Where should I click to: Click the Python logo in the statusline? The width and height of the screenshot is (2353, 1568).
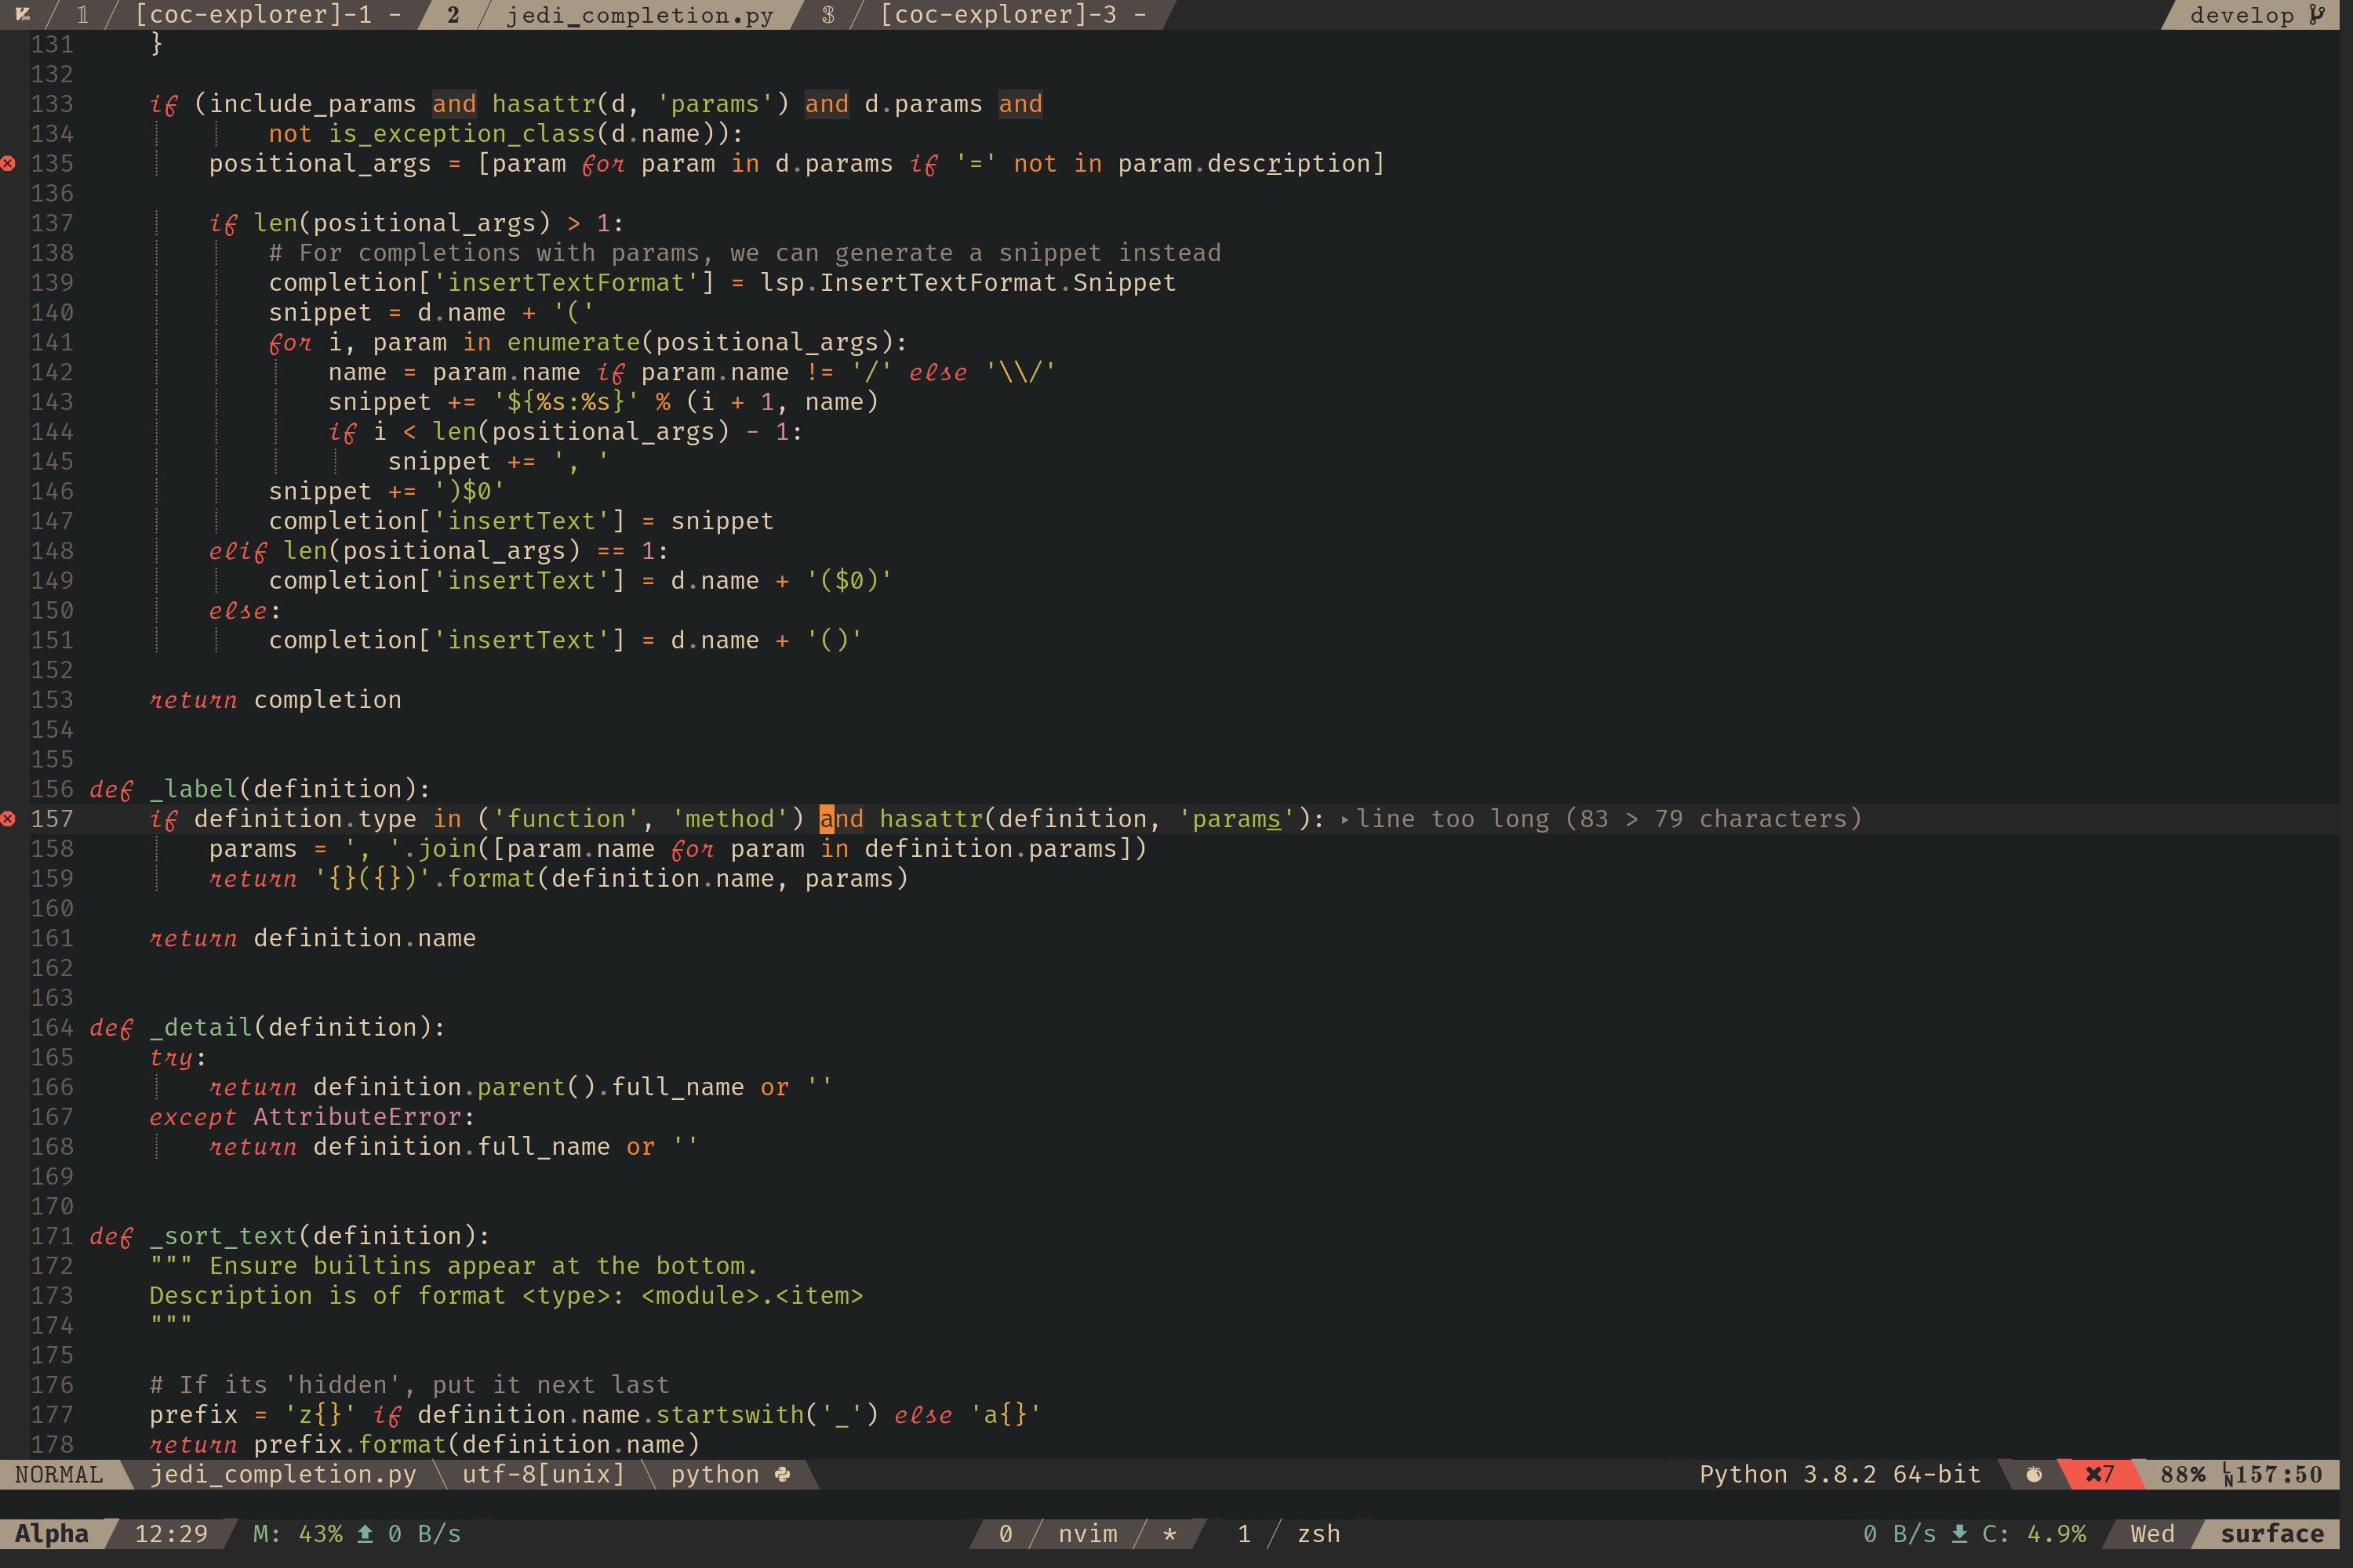click(782, 1474)
